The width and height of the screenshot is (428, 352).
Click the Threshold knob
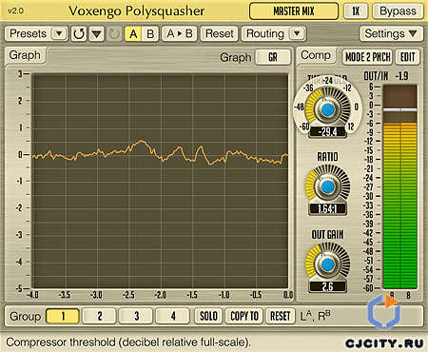(327, 109)
